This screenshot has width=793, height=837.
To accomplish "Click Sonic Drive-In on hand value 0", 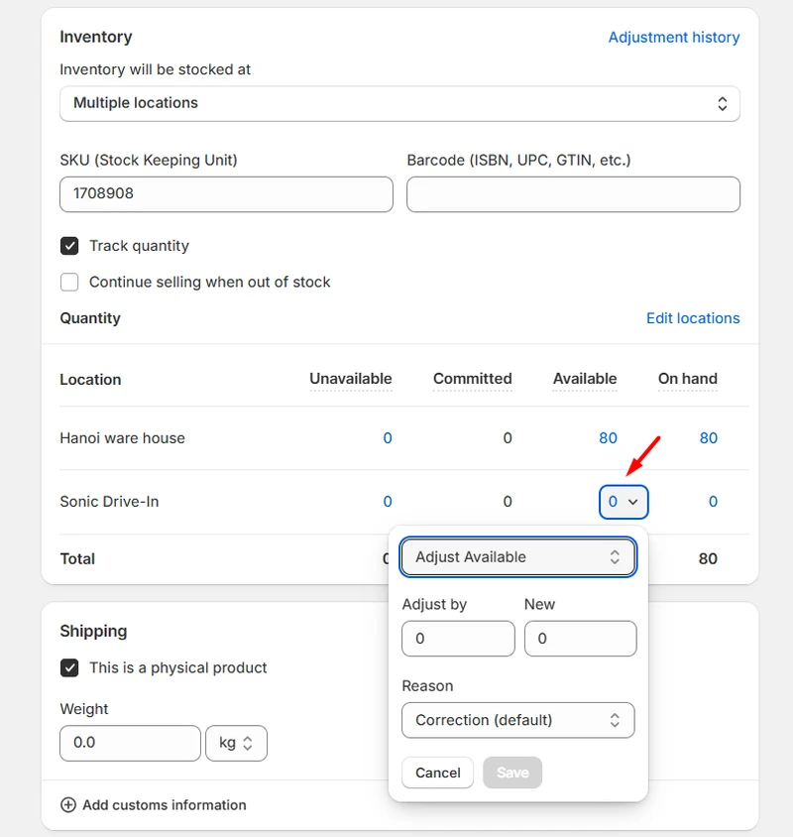I will pos(713,502).
